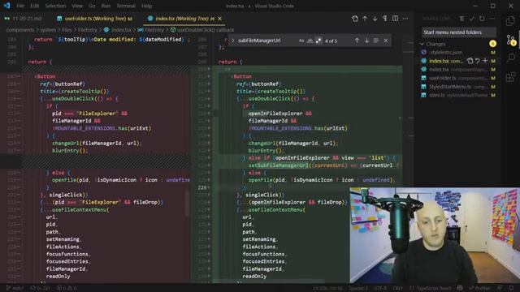Click the Commit checkmark in Source Control
The width and height of the screenshot is (520, 292).
click(472, 19)
